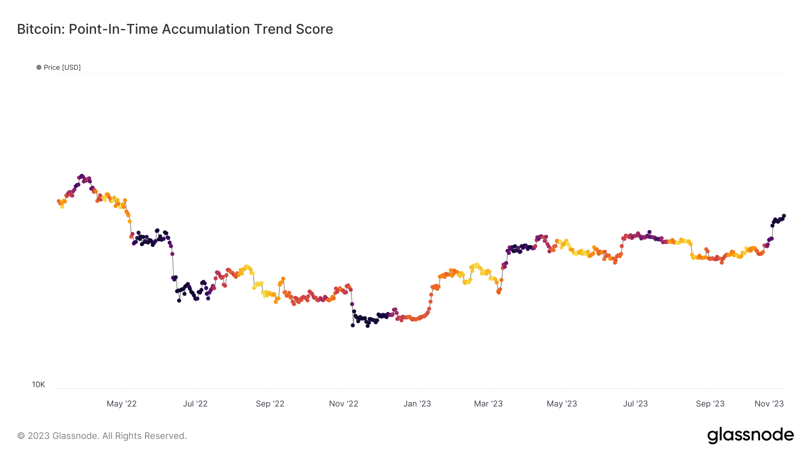Select the May '22 axis label
The image size is (811, 456).
(x=122, y=404)
